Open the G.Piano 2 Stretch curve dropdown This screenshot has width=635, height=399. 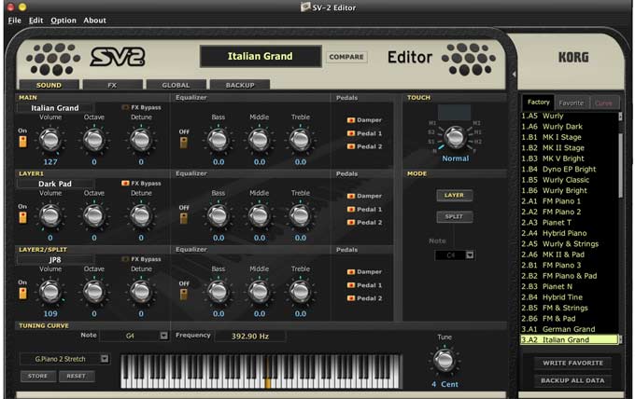(105, 359)
